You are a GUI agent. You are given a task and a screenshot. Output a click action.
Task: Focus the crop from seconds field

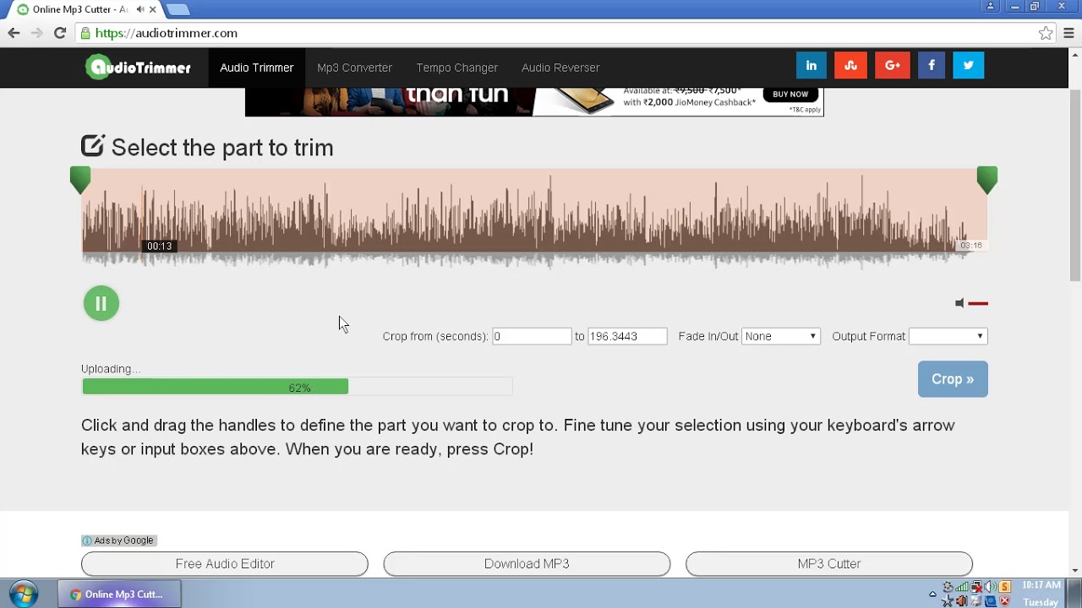[532, 336]
